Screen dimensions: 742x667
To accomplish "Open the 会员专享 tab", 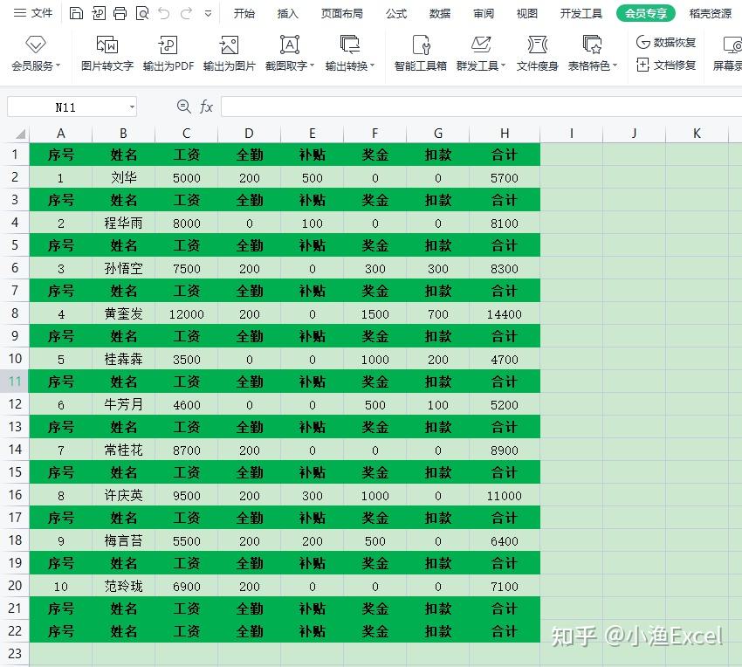I will 645,13.
